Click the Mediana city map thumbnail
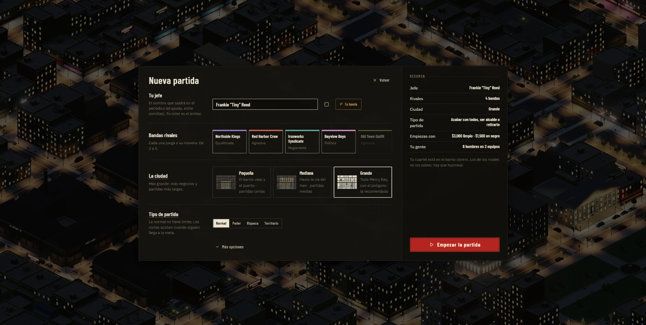 point(286,182)
